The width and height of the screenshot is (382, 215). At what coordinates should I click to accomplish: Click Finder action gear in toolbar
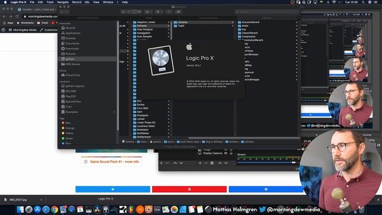(x=159, y=12)
